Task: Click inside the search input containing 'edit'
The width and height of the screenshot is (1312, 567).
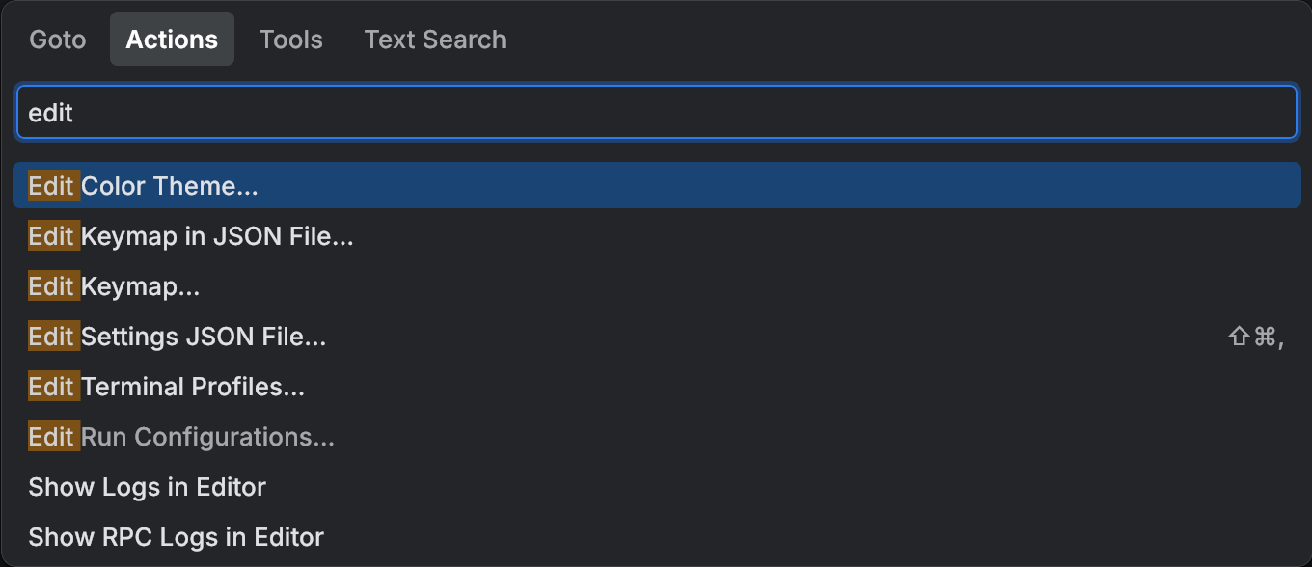Action: [x=386, y=112]
